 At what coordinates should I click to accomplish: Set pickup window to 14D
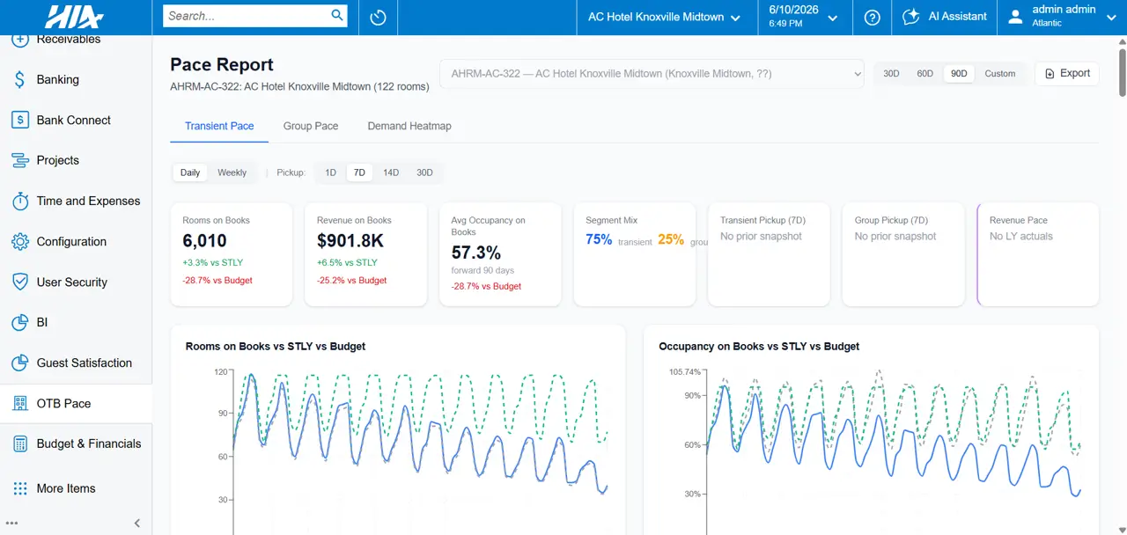tap(391, 172)
